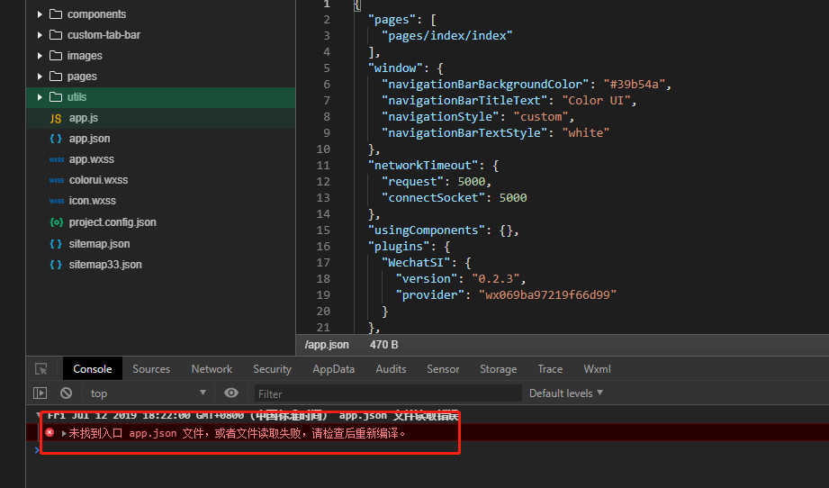829x488 pixels.
Task: Switch to the Storage tab
Action: [x=498, y=368]
